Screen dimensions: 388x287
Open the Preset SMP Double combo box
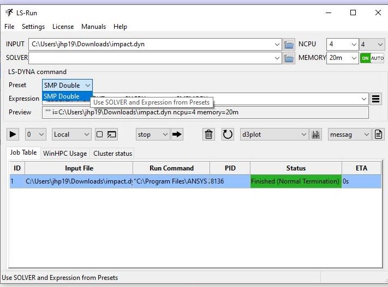67,85
